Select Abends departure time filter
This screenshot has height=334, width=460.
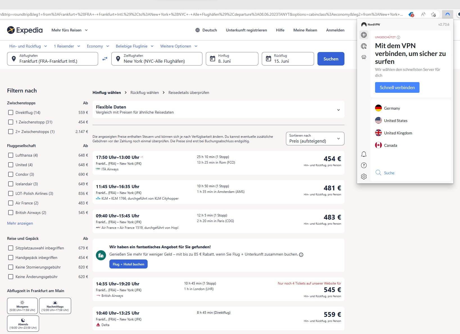point(23,324)
